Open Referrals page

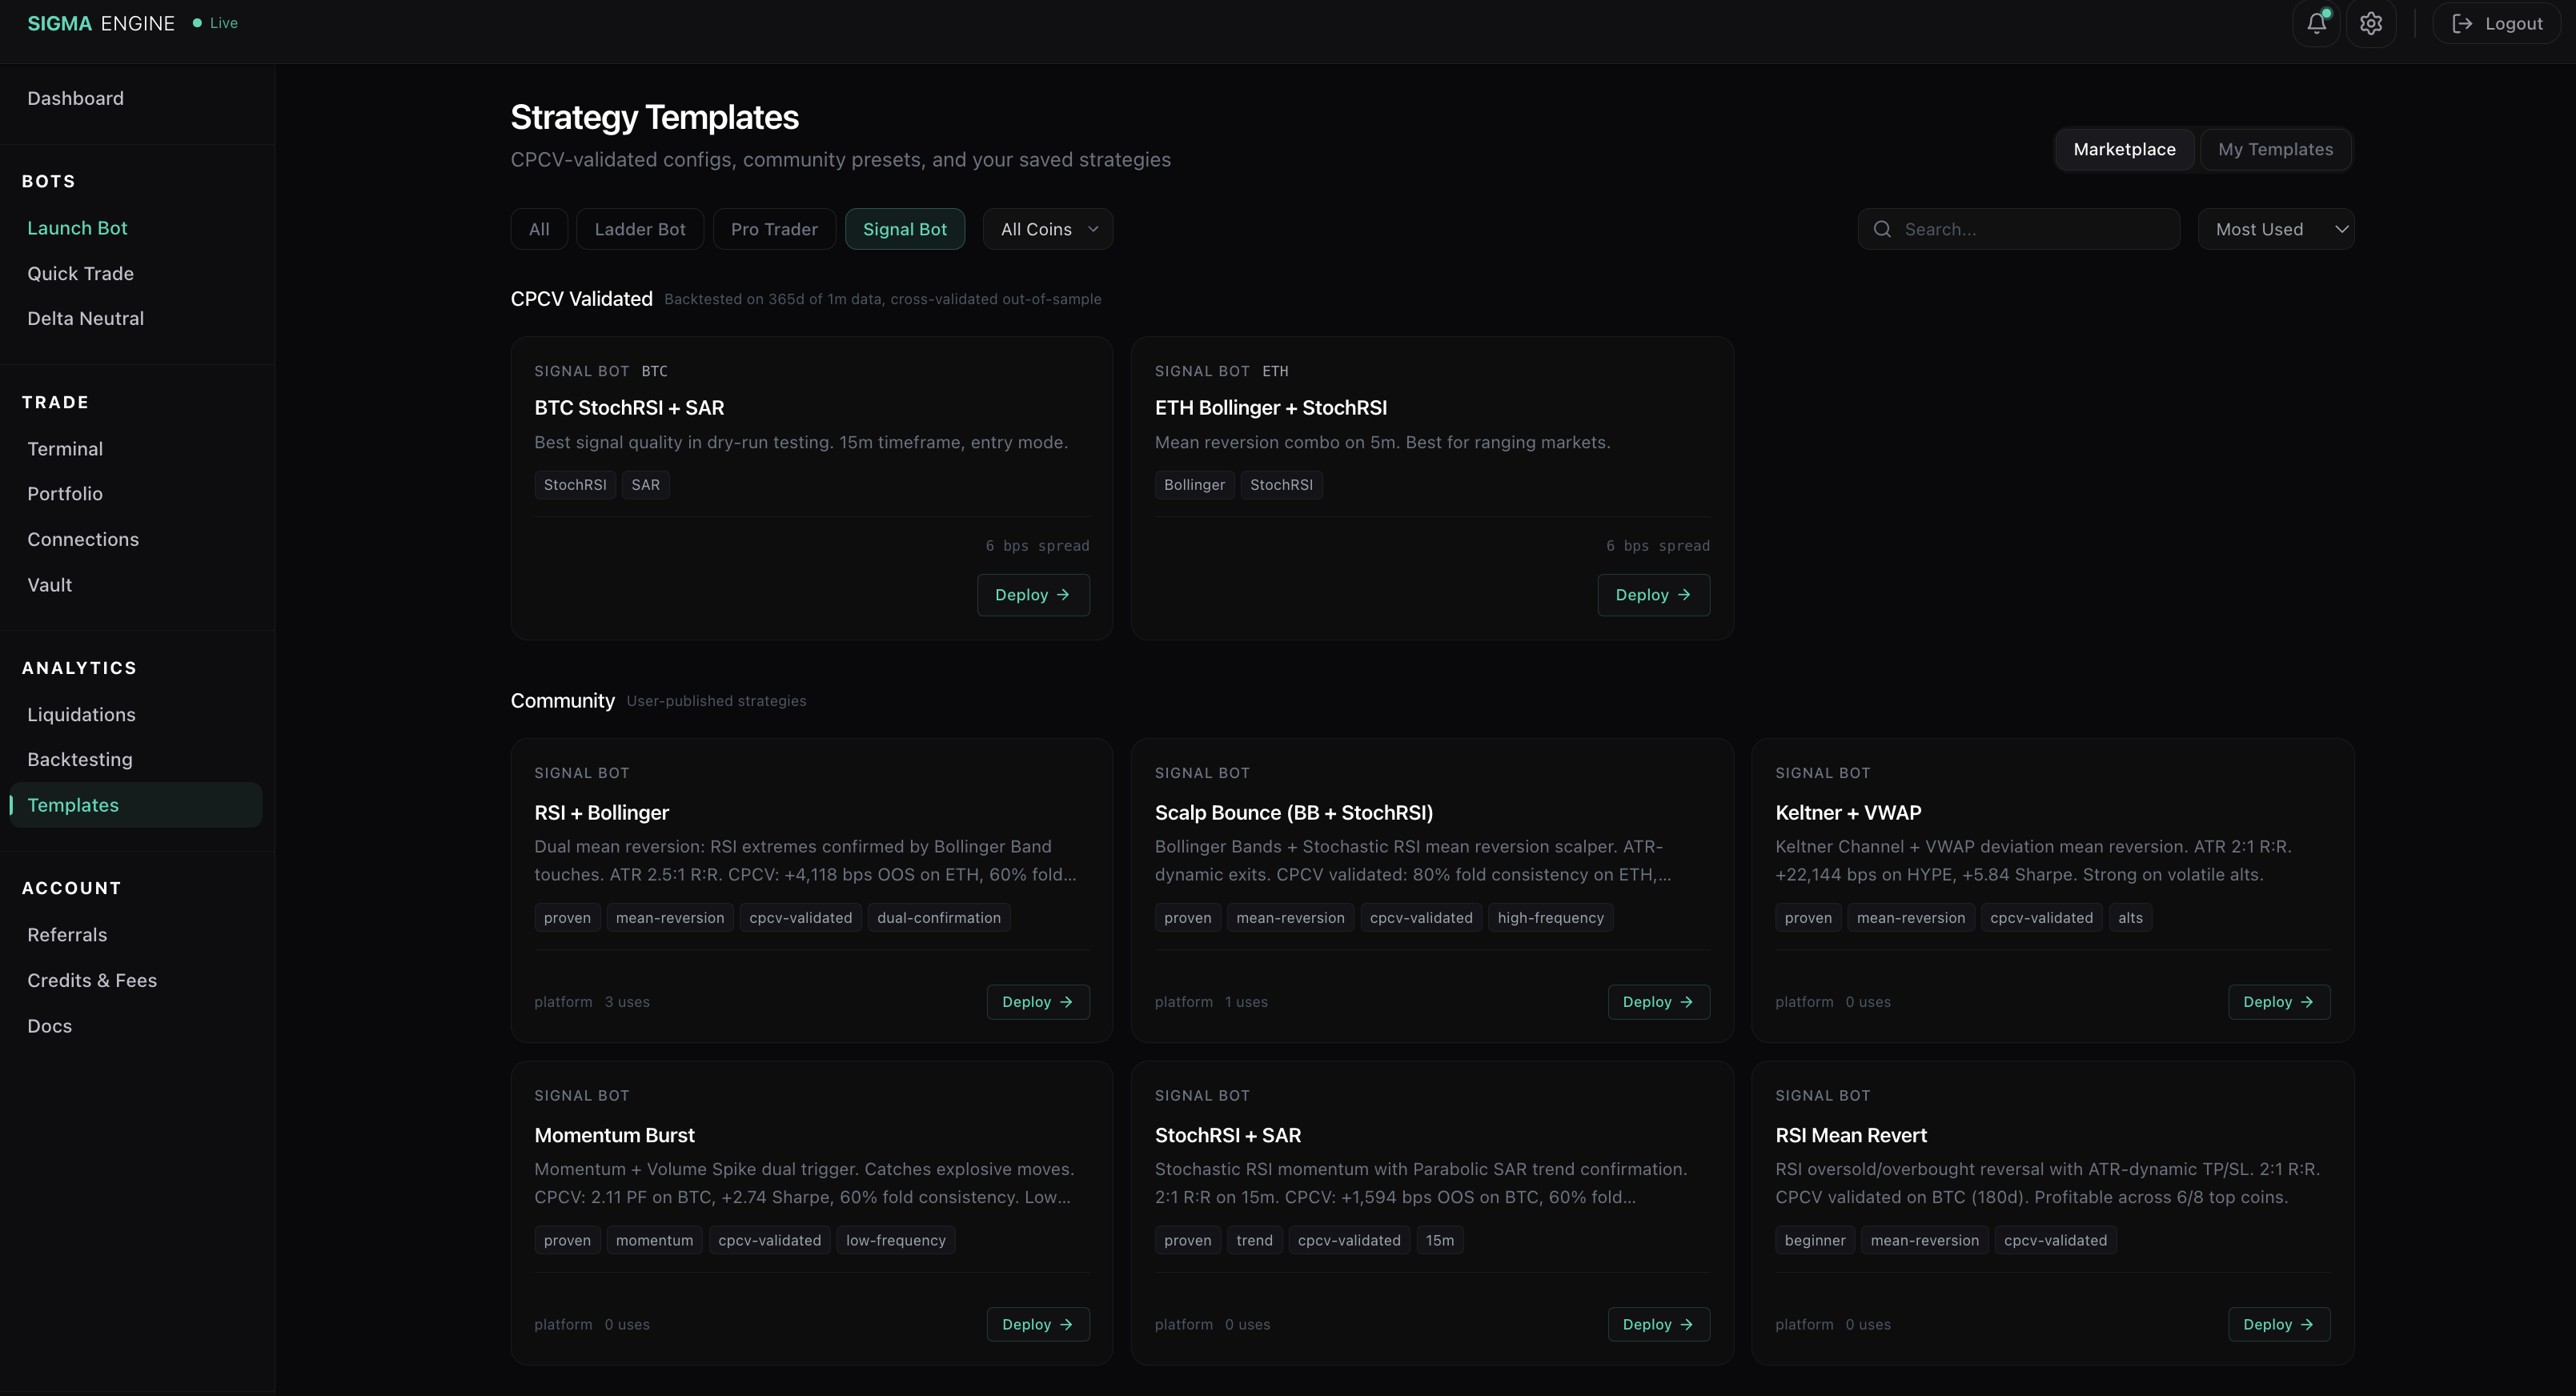[x=67, y=935]
